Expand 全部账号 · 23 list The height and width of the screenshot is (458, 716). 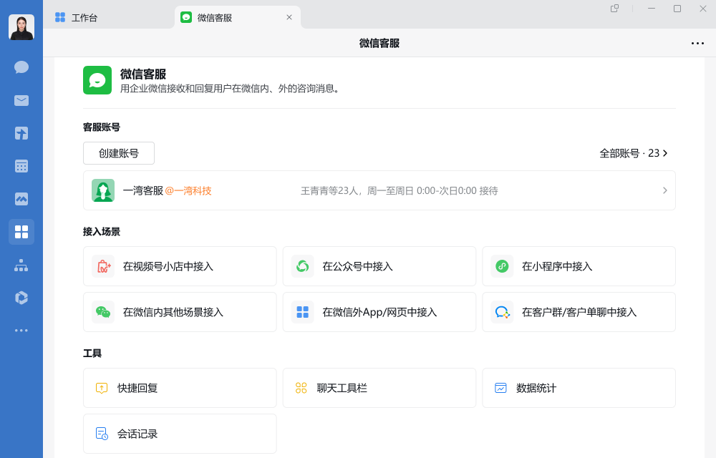point(634,153)
